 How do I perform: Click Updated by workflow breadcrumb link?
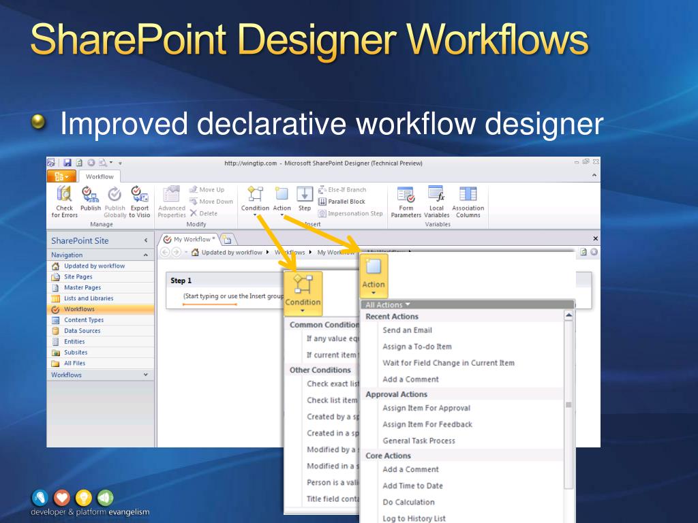coord(232,252)
